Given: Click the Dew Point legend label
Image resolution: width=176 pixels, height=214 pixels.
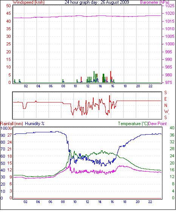Looking at the screenshot, I should (157, 124).
